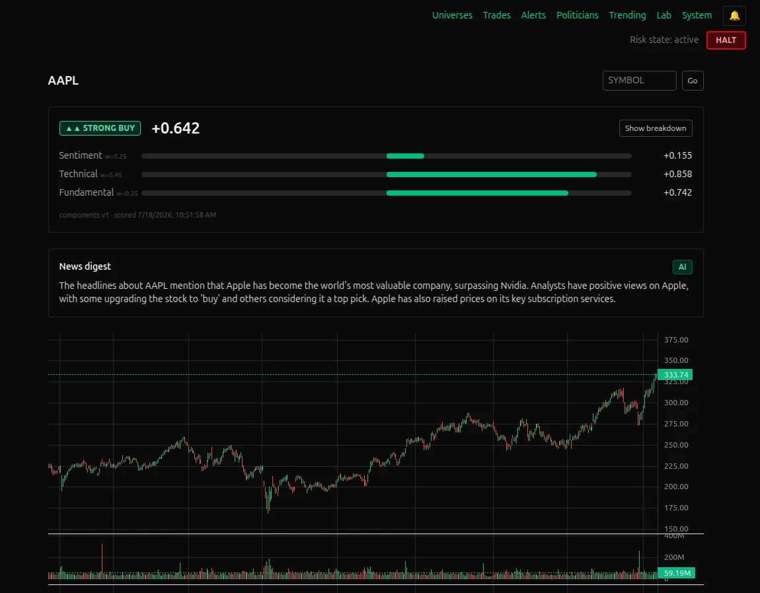Click the Technical value +0.858

677,174
